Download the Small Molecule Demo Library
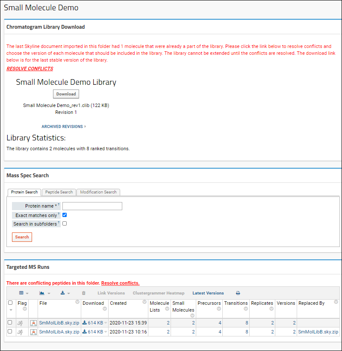Image resolution: width=342 pixels, height=351 pixels. coord(66,94)
